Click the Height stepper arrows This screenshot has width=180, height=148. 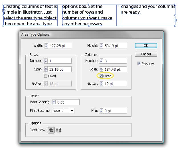click(x=101, y=46)
